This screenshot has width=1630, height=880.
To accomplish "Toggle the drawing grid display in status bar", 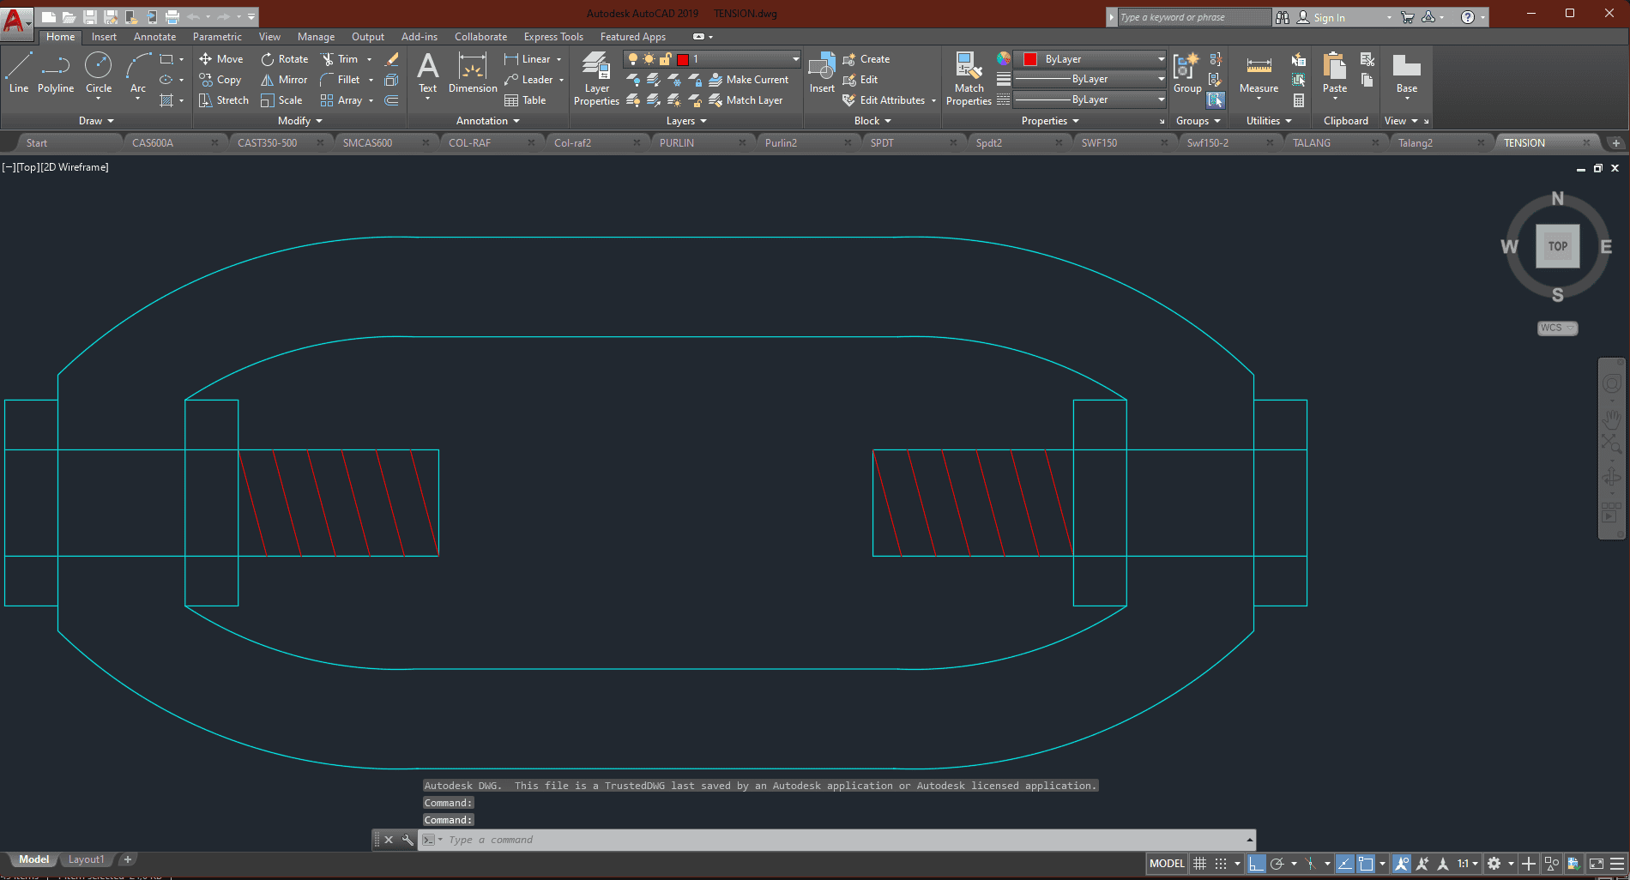I will [1200, 864].
